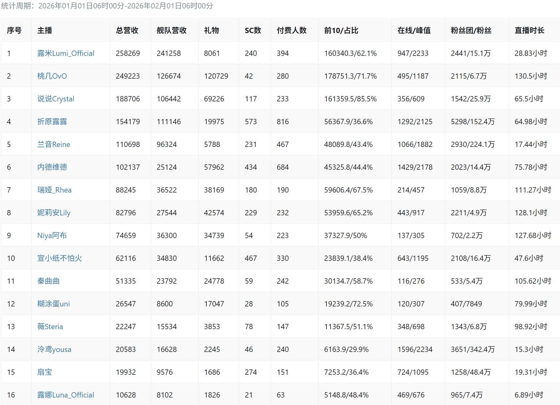
Task: Open 露娜Luna_Official streamer page
Action: pos(66,395)
